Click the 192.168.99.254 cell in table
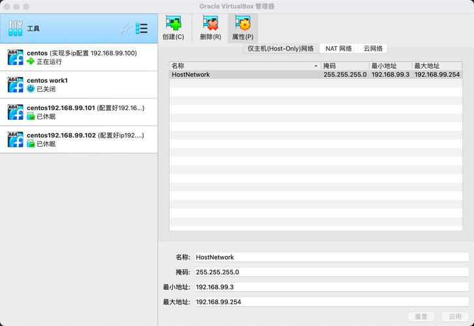474x326 pixels. 437,74
